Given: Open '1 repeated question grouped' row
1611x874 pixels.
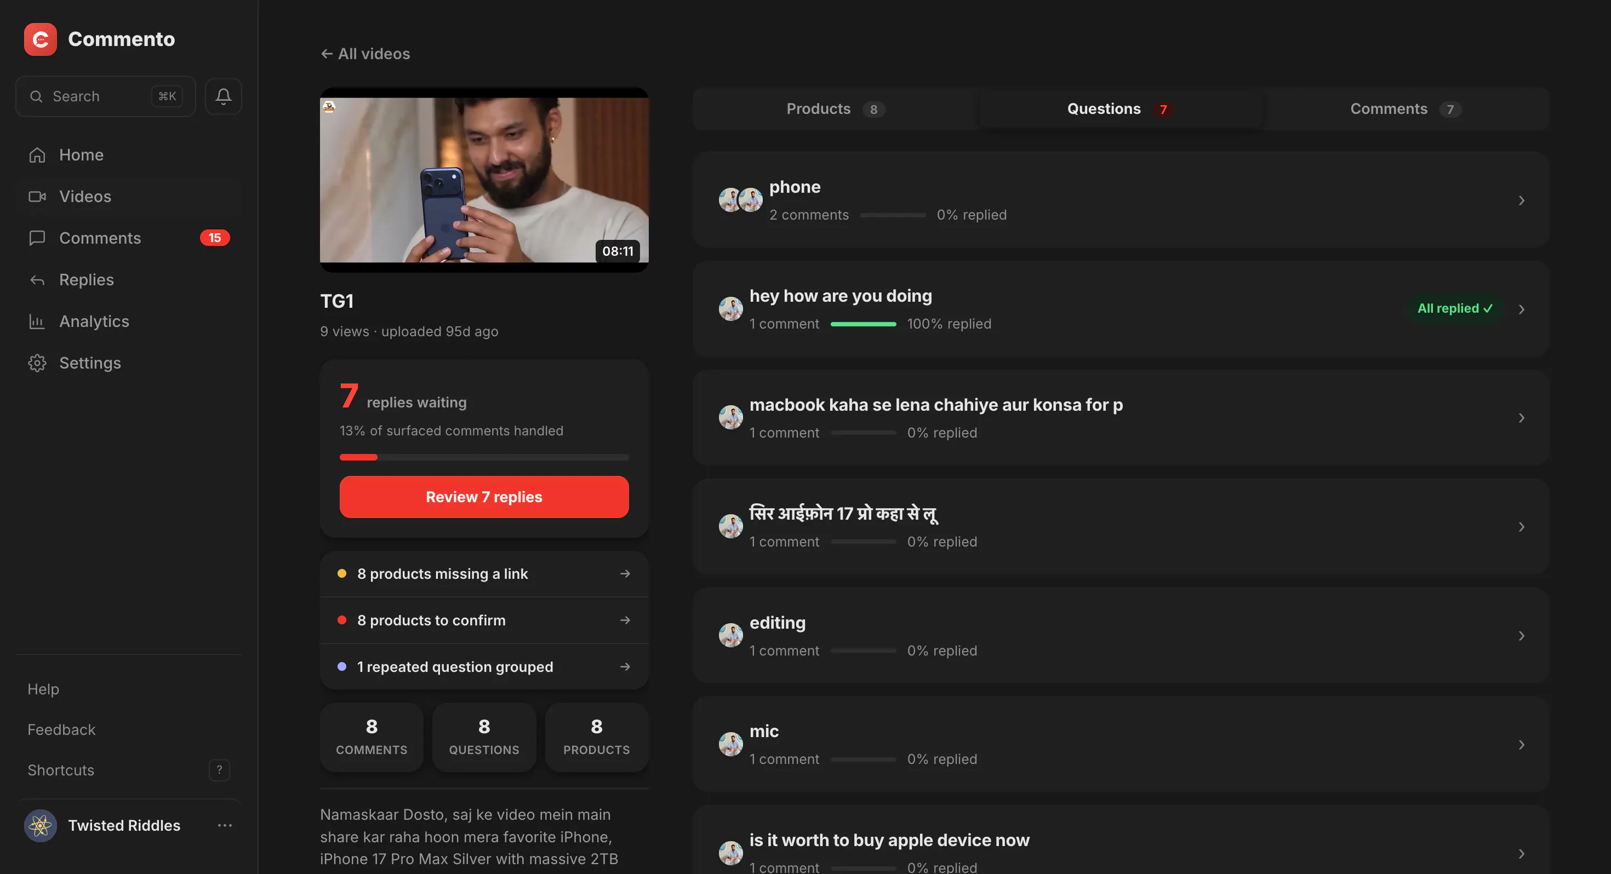Looking at the screenshot, I should (484, 667).
